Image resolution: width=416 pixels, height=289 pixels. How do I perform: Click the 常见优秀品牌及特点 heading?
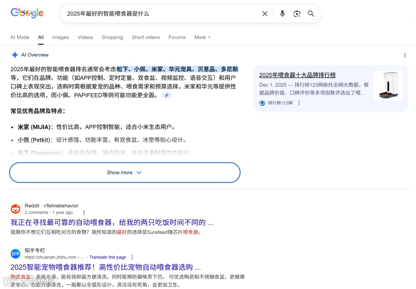38,111
